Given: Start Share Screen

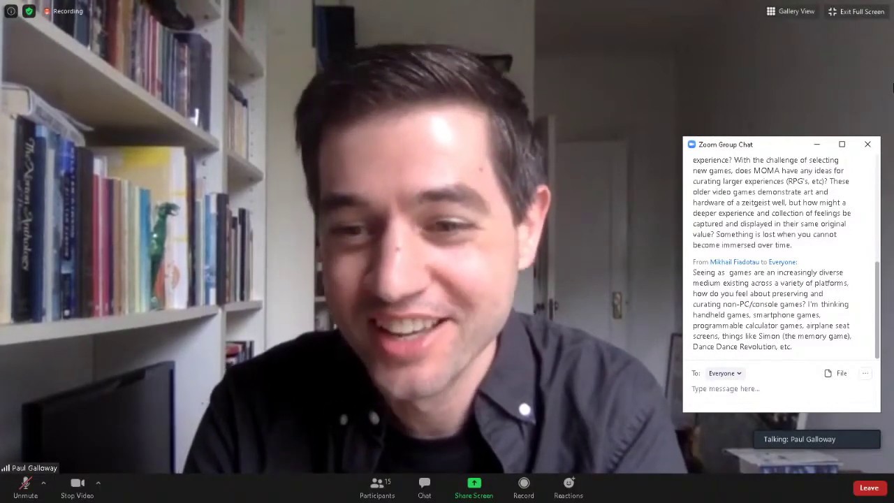Looking at the screenshot, I should pos(474,488).
